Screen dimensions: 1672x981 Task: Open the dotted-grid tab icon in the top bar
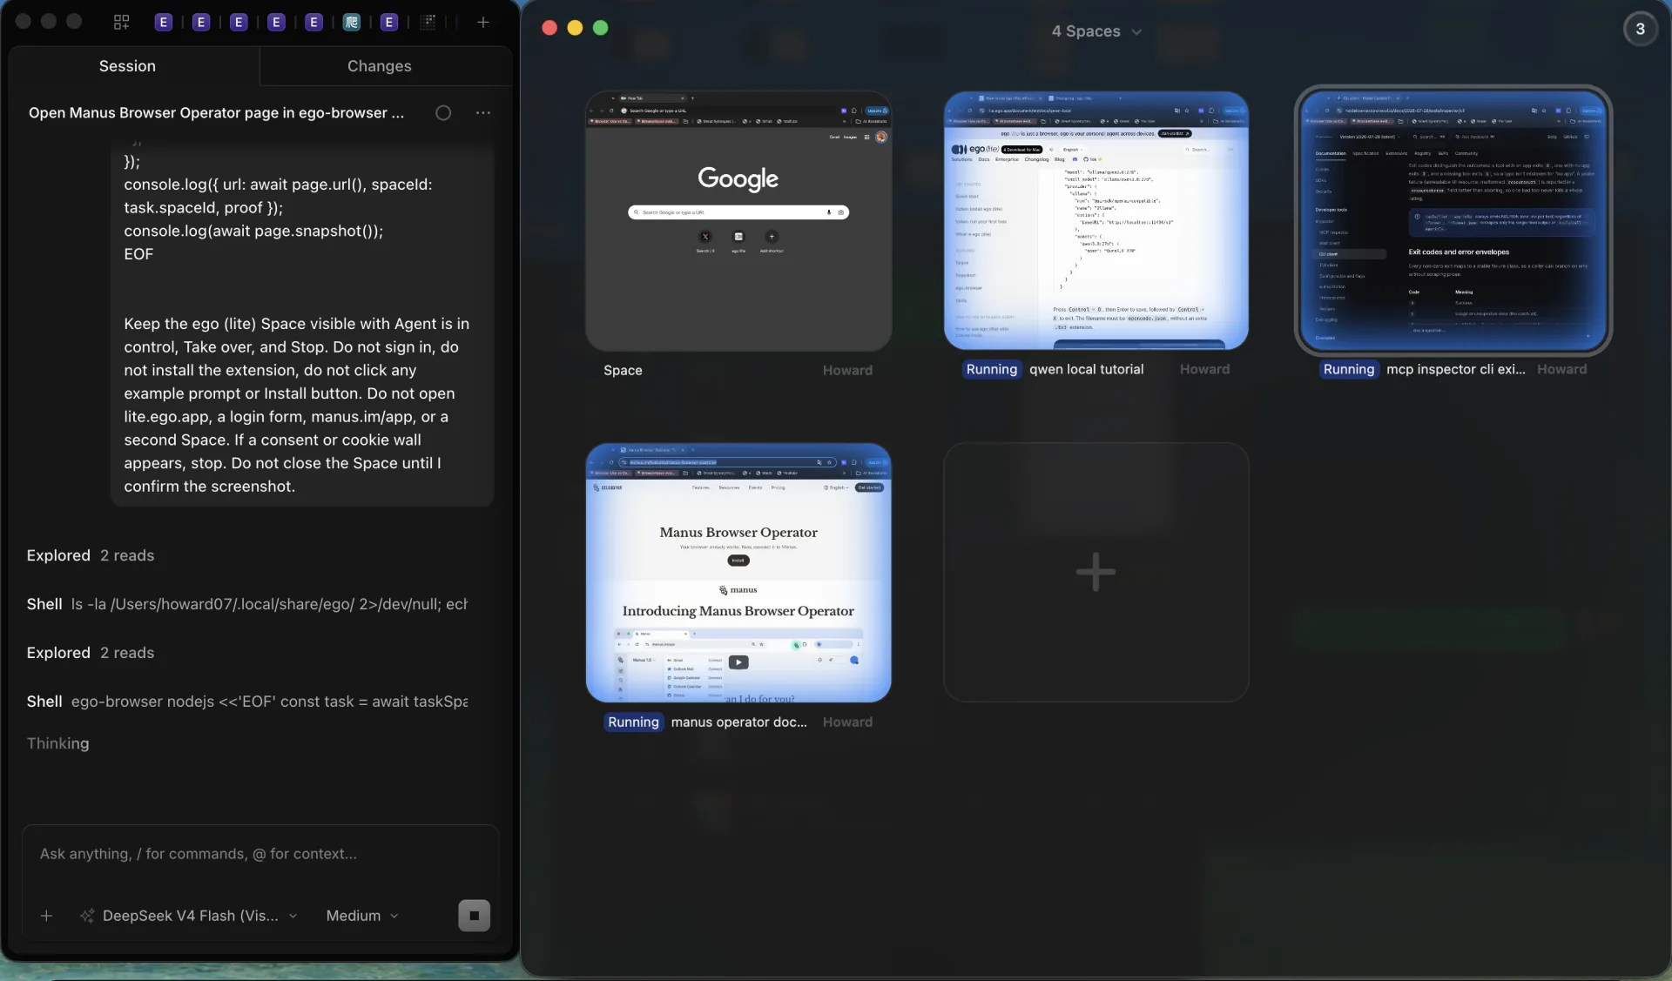coord(428,23)
